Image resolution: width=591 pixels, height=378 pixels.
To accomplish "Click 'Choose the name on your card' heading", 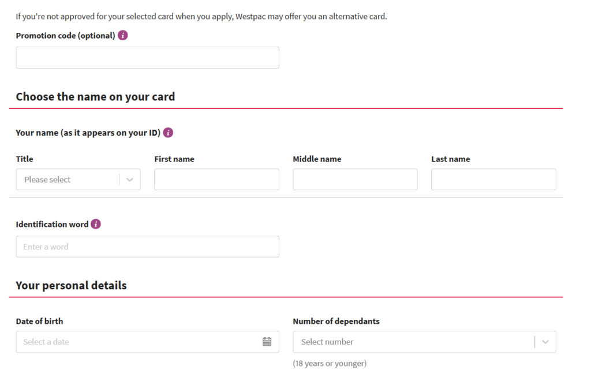I will pyautogui.click(x=95, y=97).
